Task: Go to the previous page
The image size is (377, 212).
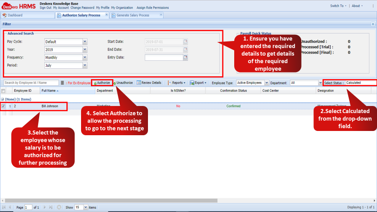Action: [x=10, y=207]
